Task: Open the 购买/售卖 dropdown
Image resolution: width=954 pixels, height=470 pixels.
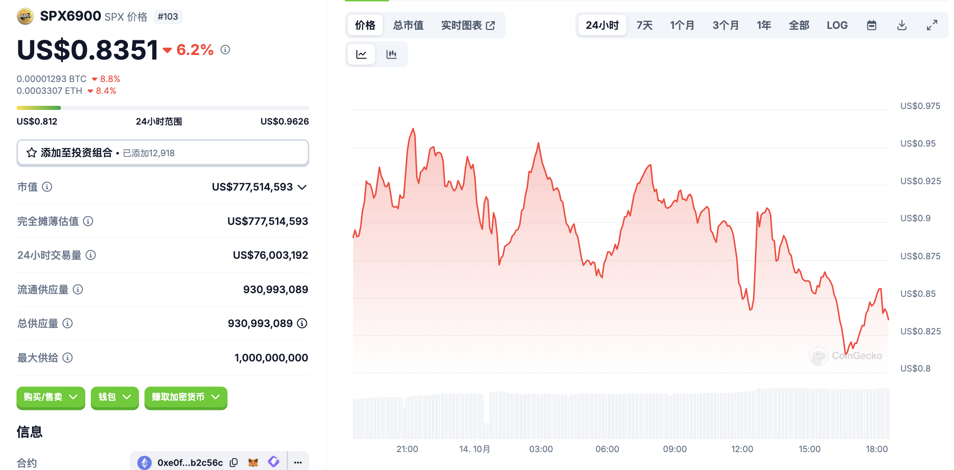Action: 50,397
